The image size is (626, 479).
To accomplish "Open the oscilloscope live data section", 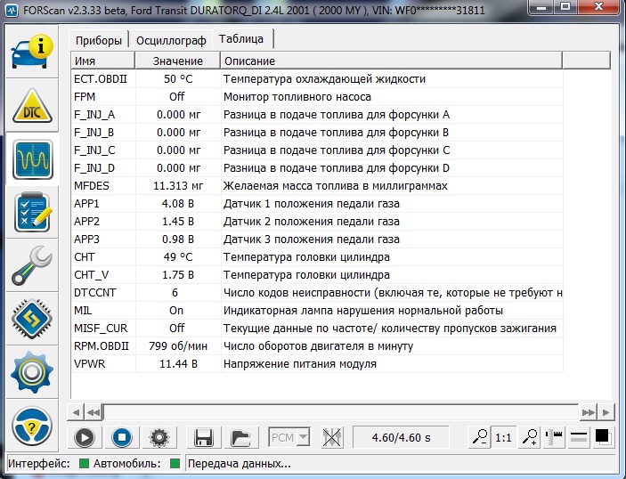I will (32, 159).
